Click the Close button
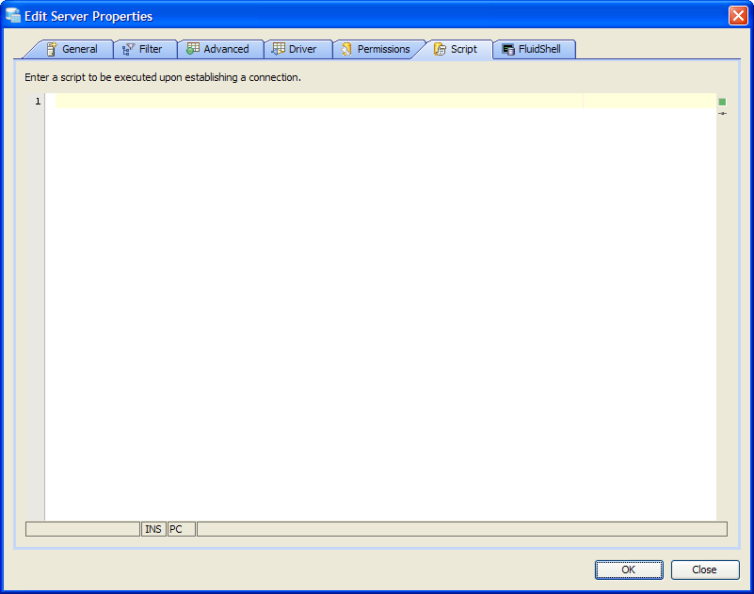This screenshot has width=754, height=594. tap(705, 570)
